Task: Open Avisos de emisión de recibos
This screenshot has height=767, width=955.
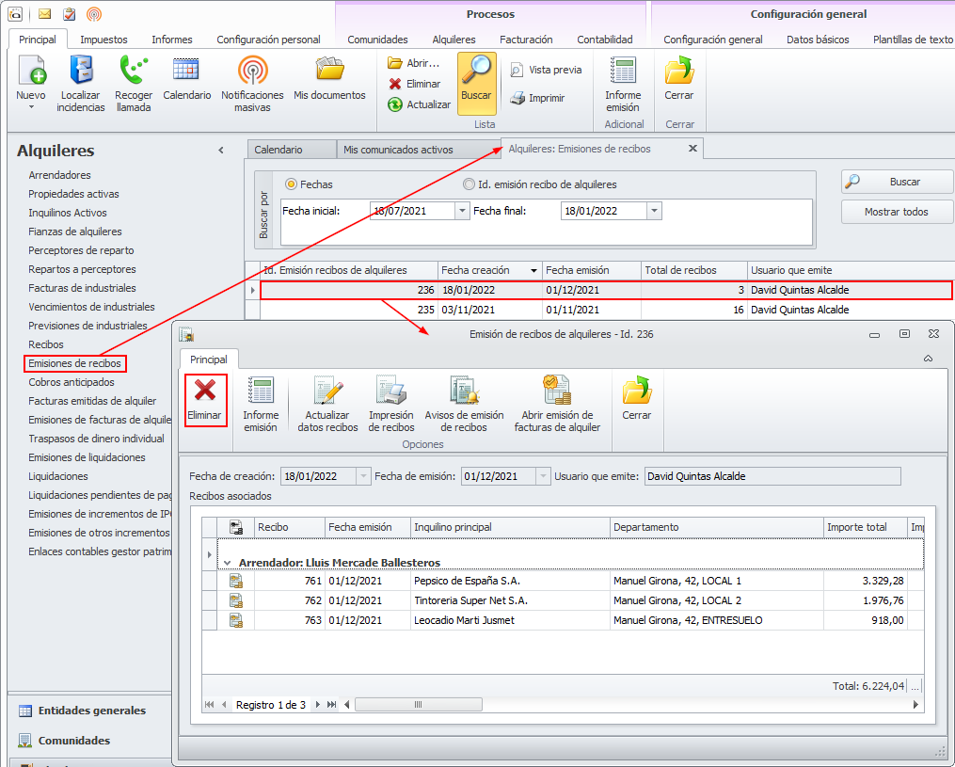Action: (x=464, y=405)
